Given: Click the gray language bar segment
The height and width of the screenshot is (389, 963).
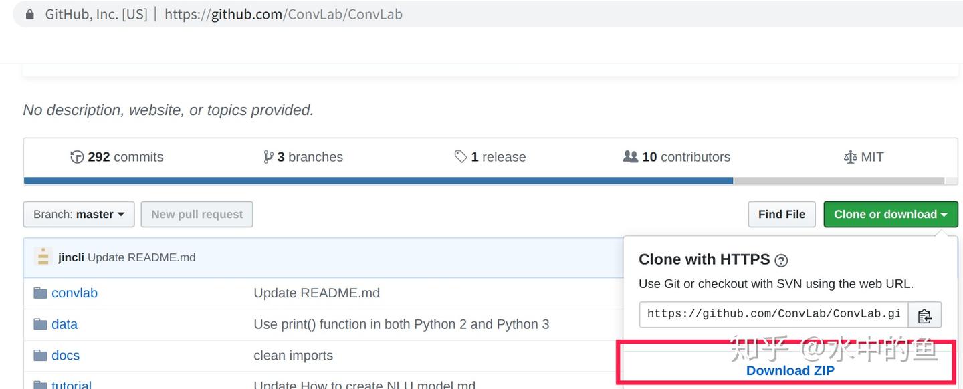Looking at the screenshot, I should click(x=839, y=181).
